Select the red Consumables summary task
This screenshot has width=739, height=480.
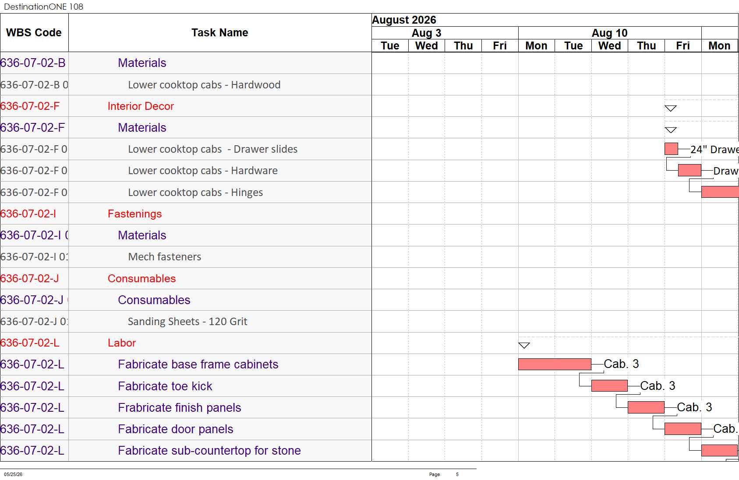tap(142, 279)
